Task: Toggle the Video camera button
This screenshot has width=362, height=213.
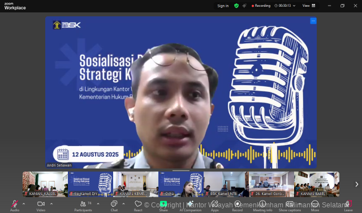Action: 41,204
